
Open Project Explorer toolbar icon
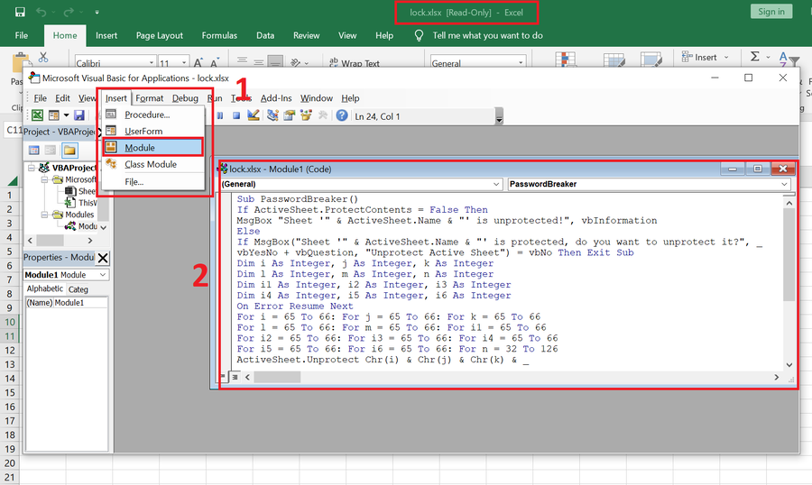(x=272, y=115)
